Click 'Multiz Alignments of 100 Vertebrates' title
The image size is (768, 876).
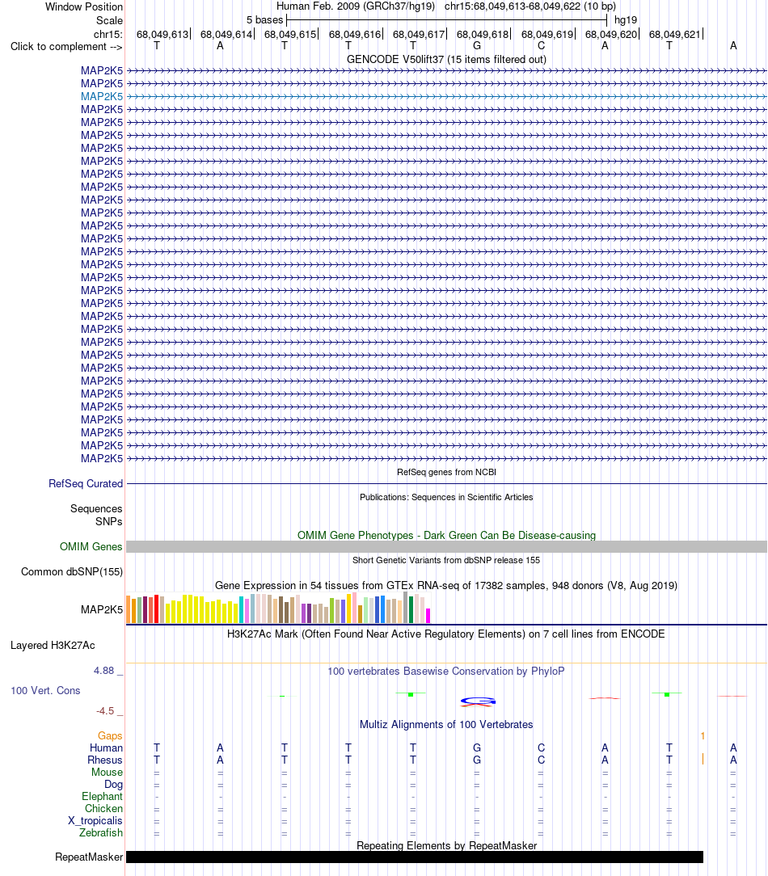pyautogui.click(x=446, y=725)
